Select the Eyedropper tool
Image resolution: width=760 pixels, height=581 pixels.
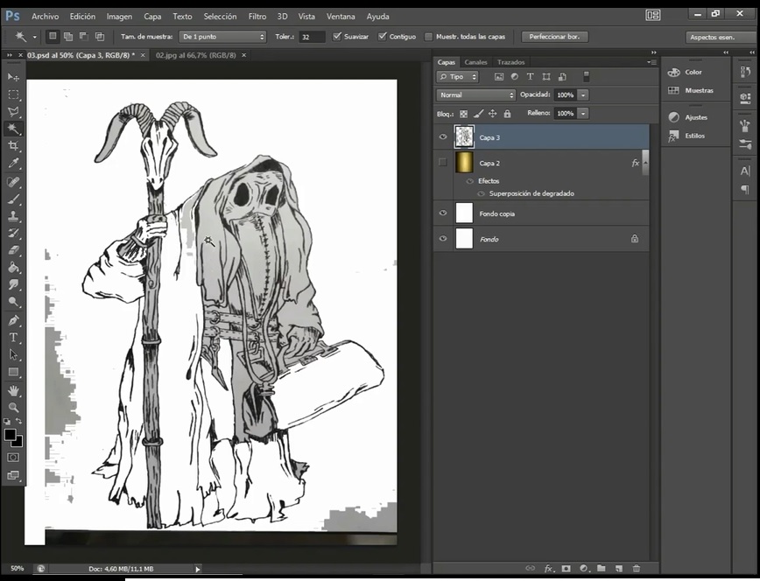(13, 164)
